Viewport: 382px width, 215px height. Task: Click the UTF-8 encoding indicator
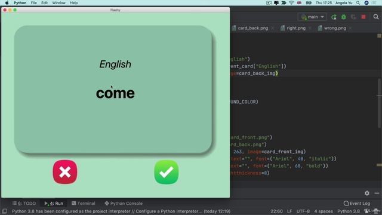(x=303, y=211)
